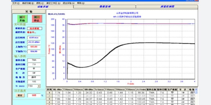Open the 调试功能 menu
211x105 pixels.
[28, 3]
